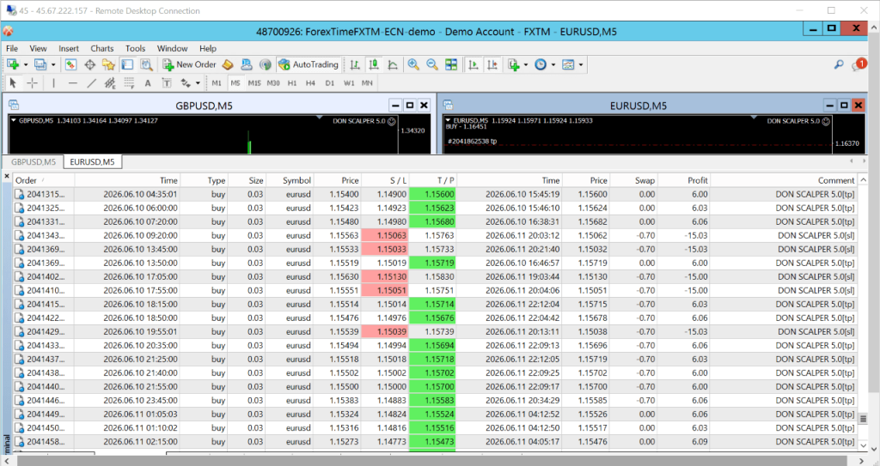
Task: Select the EURUSD,M5 chart tab
Action: (93, 162)
